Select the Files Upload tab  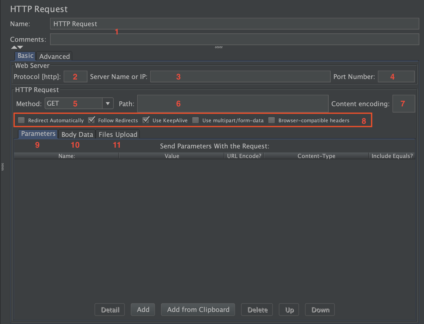[x=118, y=134]
